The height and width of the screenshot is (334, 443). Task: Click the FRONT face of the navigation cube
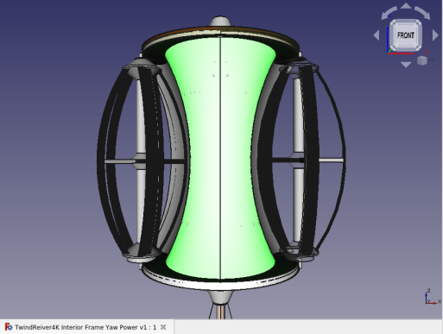[x=406, y=35]
